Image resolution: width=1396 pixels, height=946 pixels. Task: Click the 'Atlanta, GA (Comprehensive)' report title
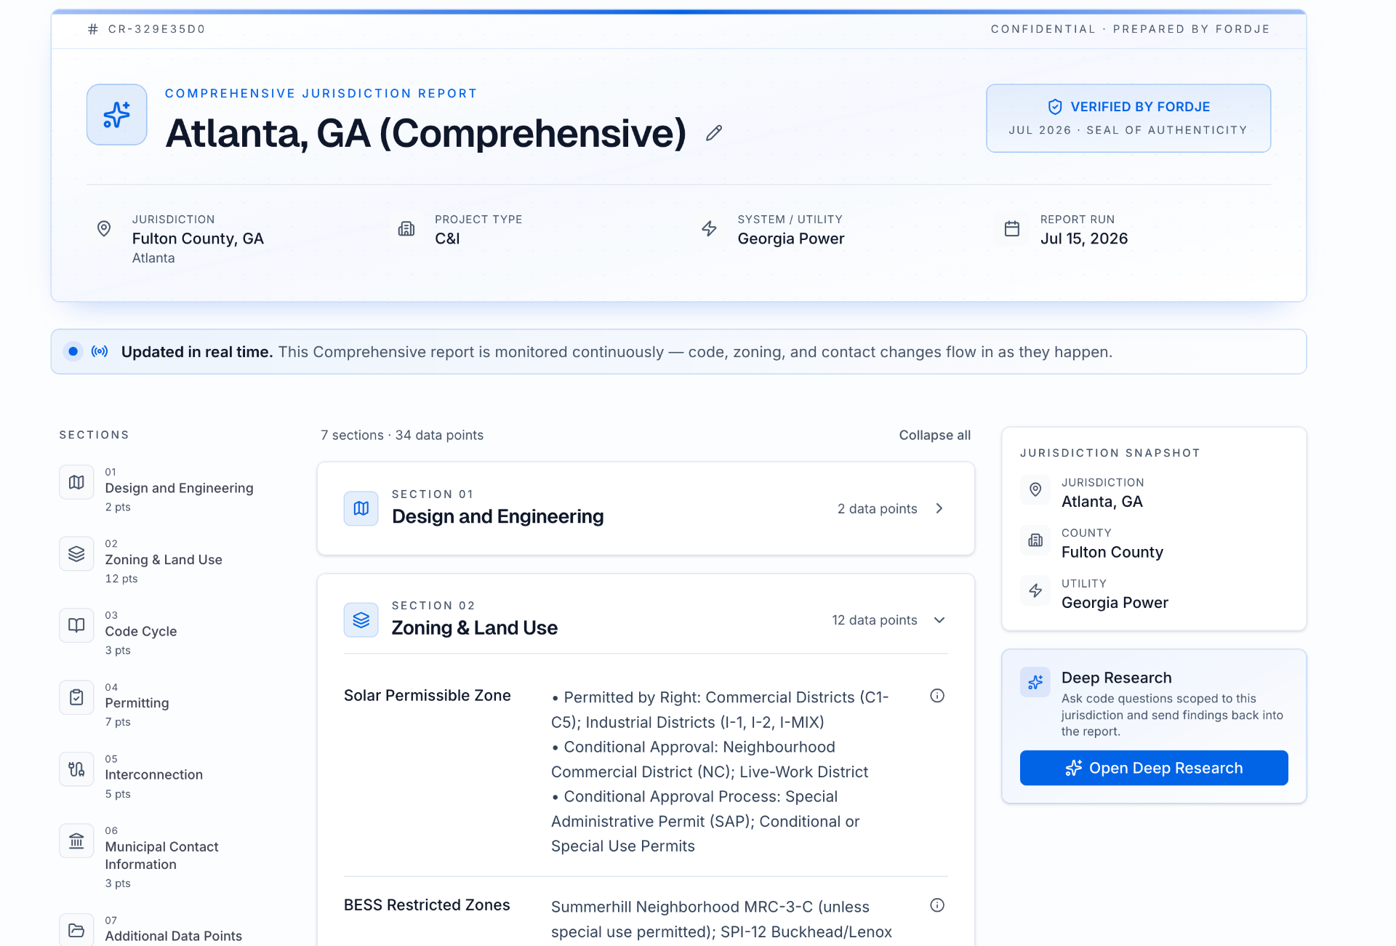426,133
